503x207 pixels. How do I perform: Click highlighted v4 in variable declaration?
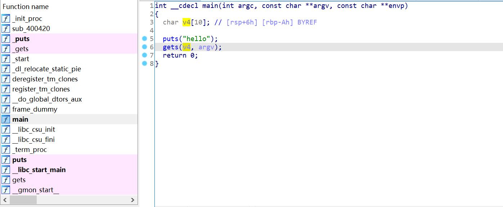pos(187,22)
